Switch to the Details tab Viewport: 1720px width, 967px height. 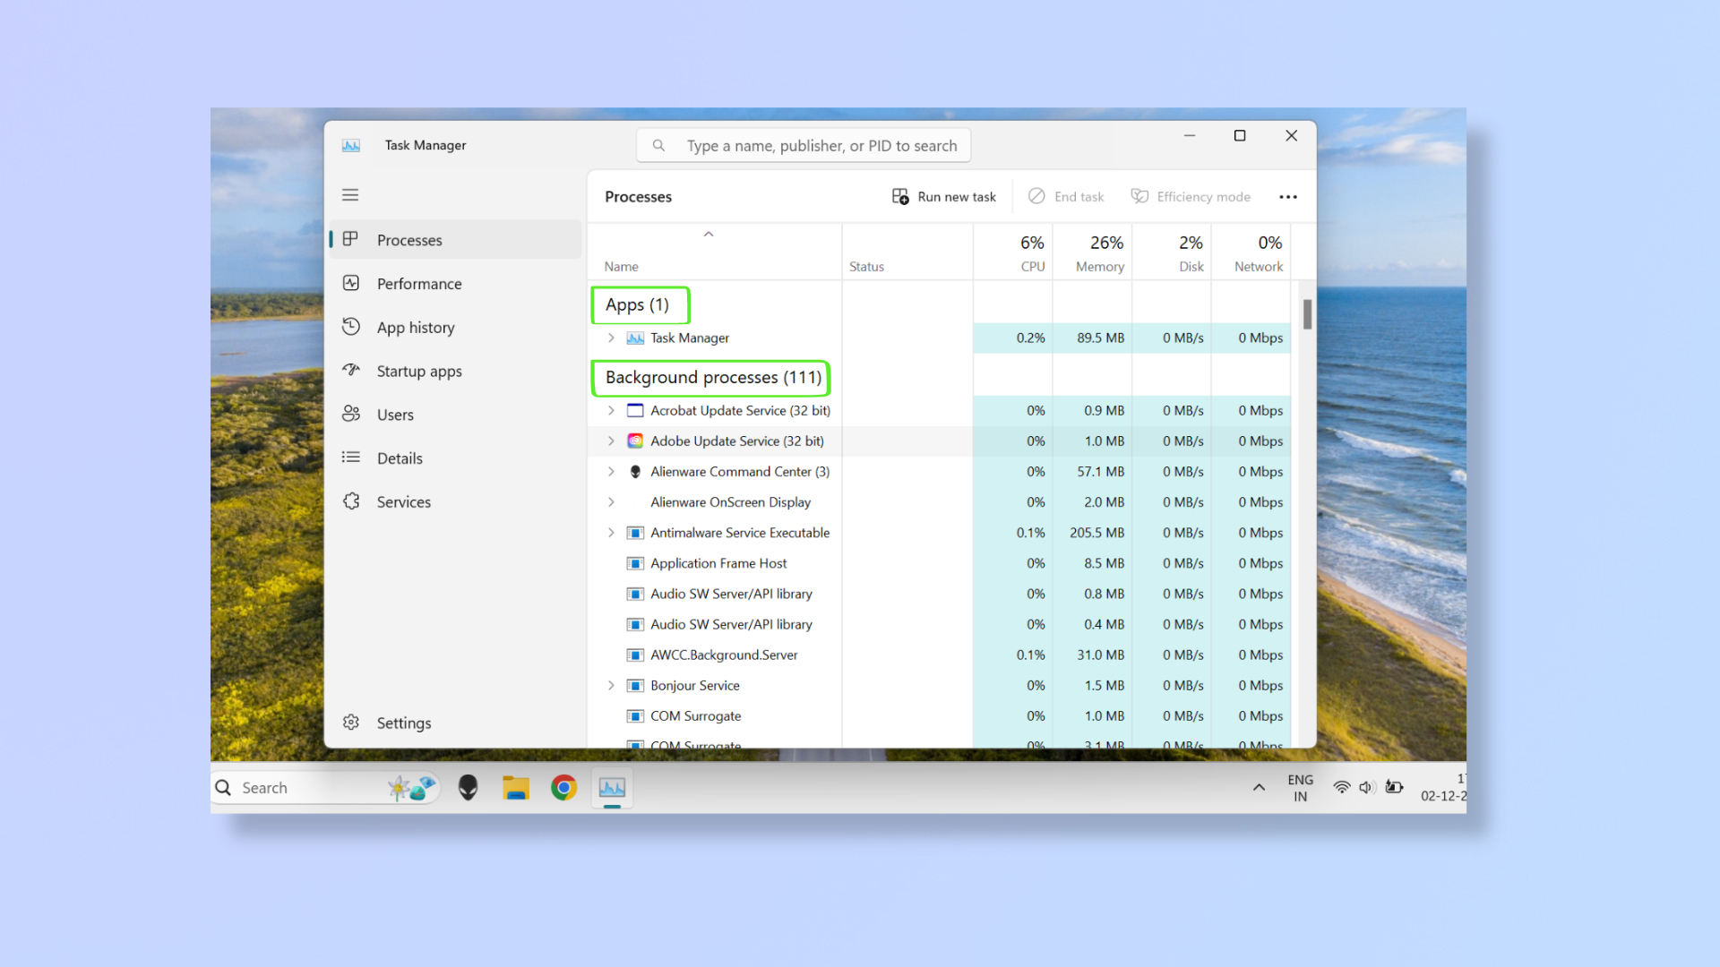(400, 458)
